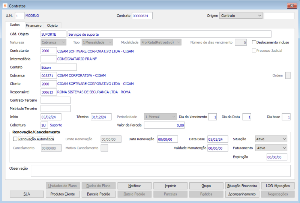Click the Valor da Parcela field
Viewport: 300px width, 203px height.
tap(164, 125)
